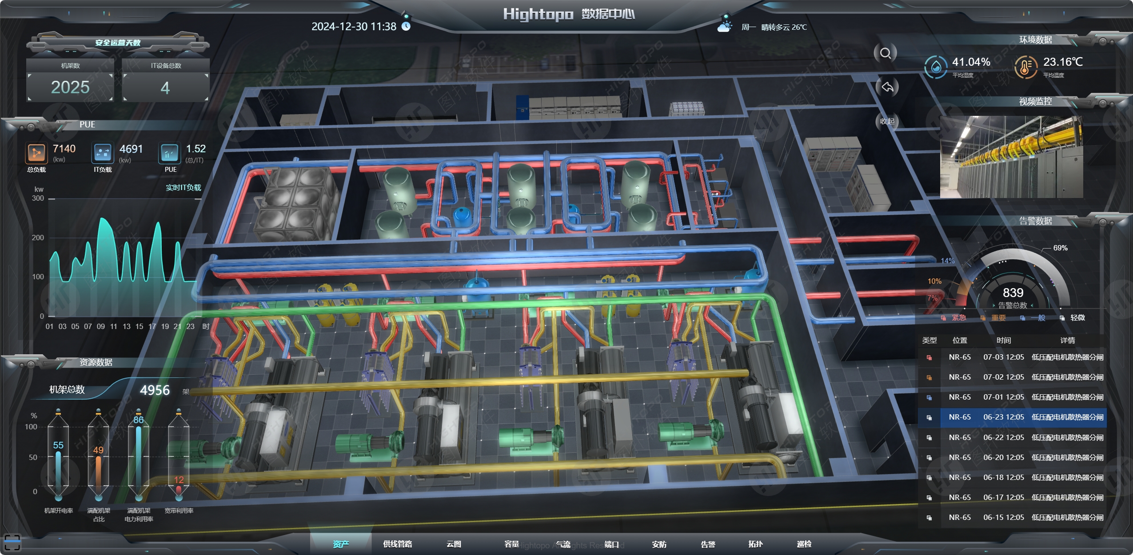Switch to the 供线管路 tab

(x=397, y=544)
